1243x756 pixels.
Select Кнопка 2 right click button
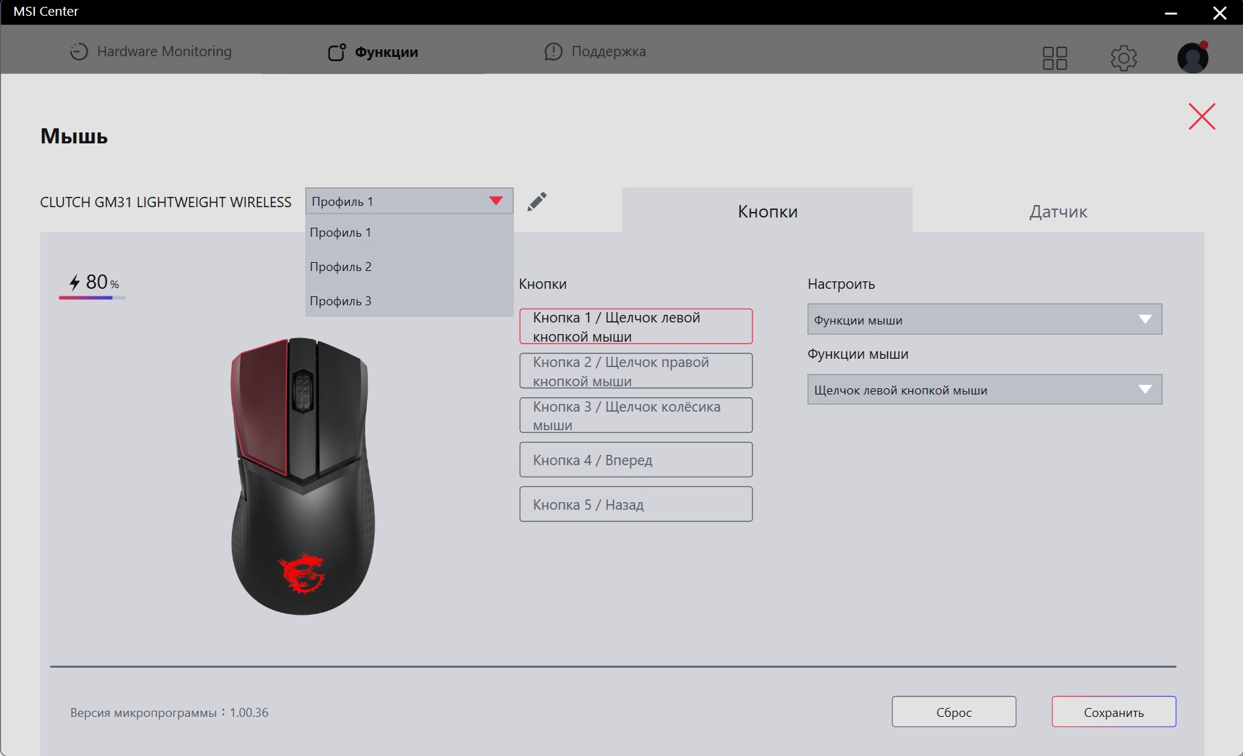pos(636,371)
